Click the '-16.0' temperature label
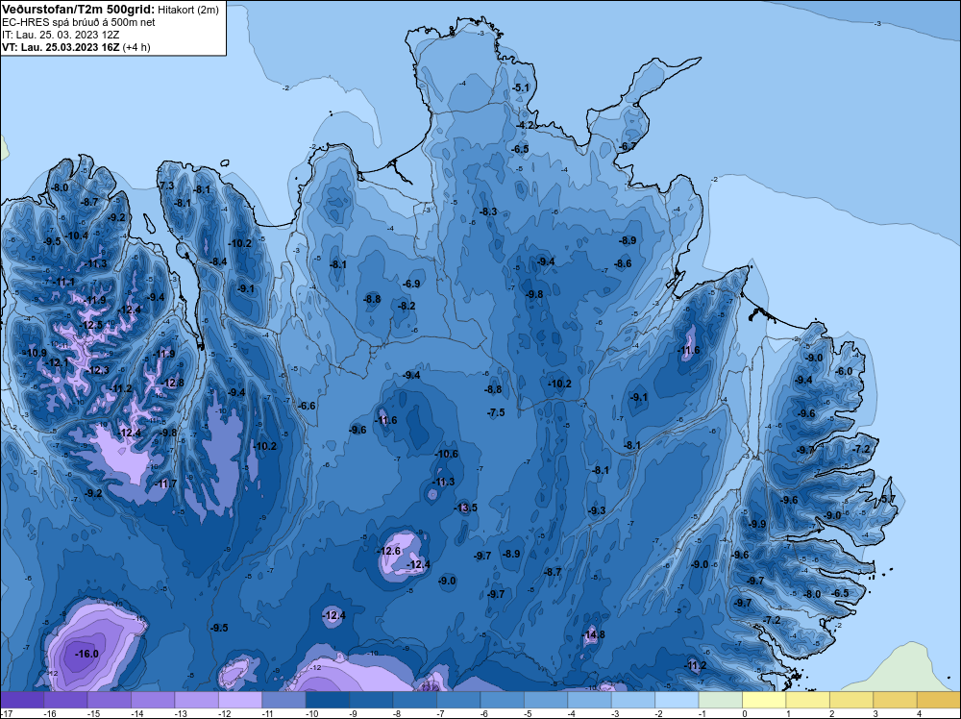 coord(86,654)
